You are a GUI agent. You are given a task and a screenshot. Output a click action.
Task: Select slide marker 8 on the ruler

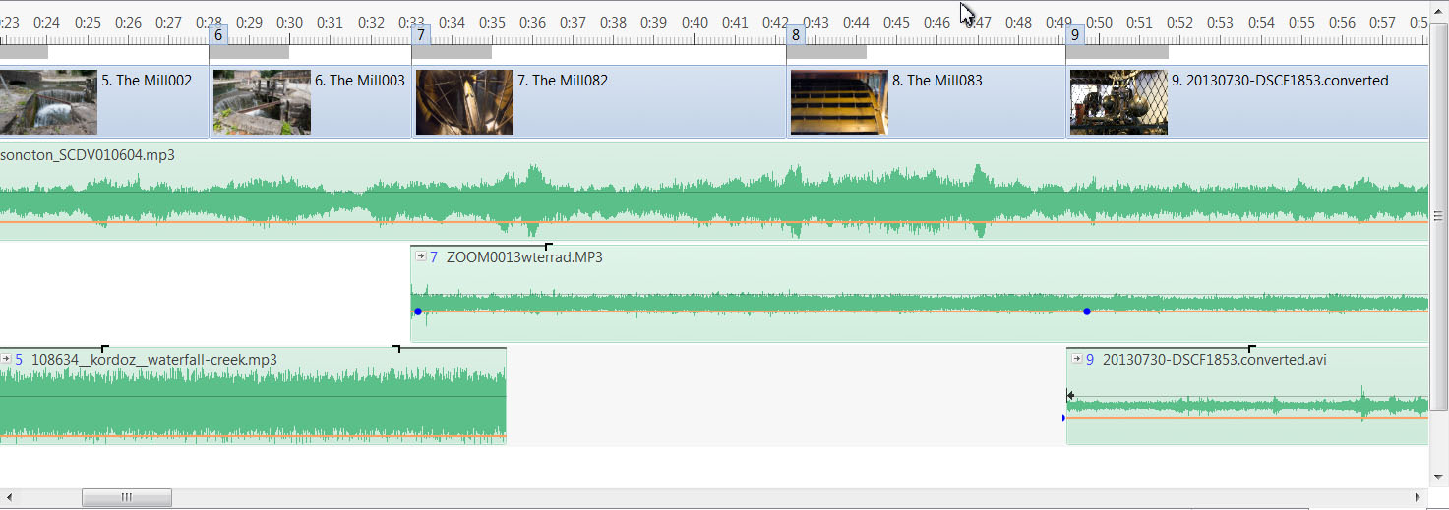tap(796, 34)
